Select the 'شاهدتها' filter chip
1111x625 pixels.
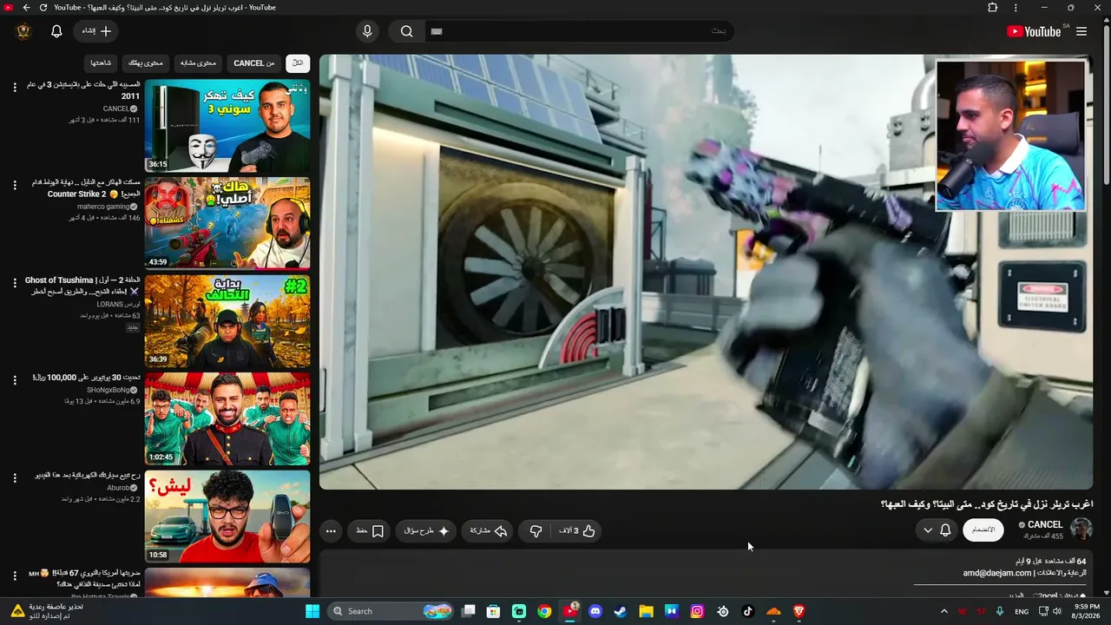click(101, 63)
